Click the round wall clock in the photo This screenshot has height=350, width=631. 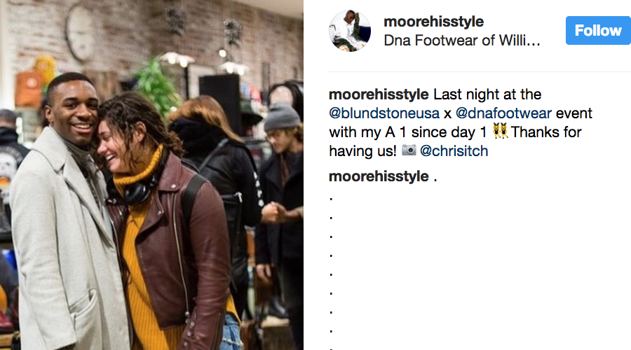pos(81,34)
